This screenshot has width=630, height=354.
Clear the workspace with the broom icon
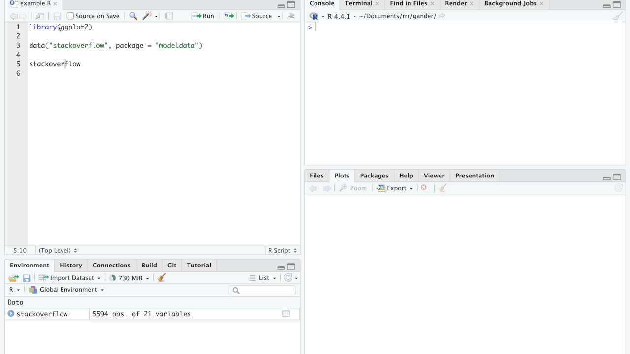pos(161,278)
